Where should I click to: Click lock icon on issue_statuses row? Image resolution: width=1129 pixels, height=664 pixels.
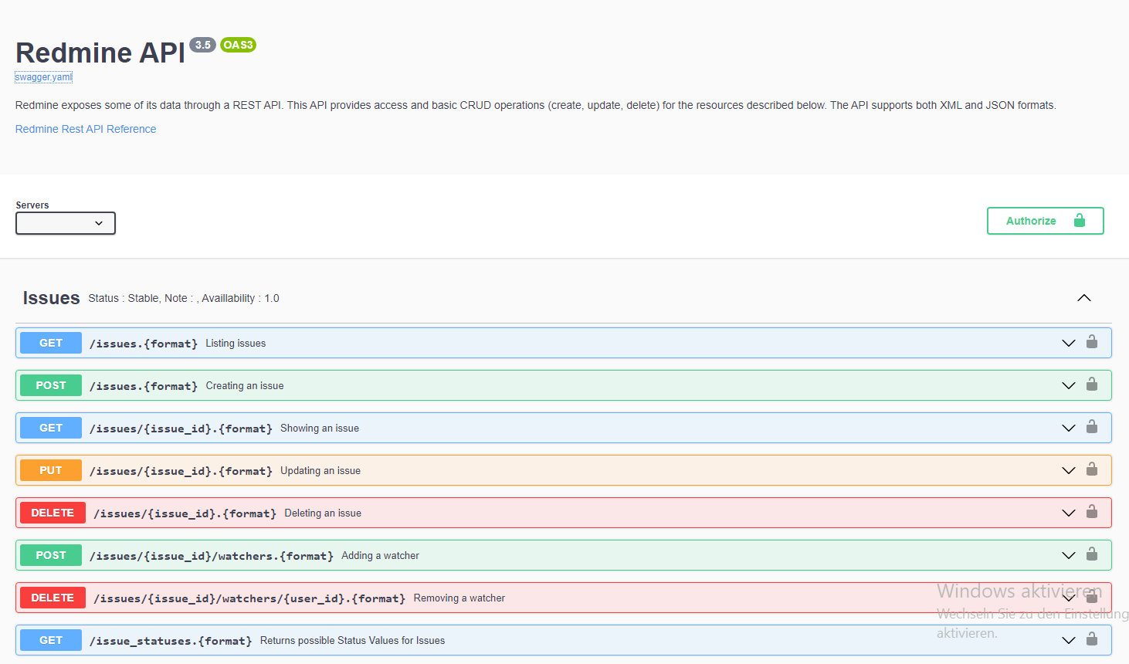[1092, 639]
